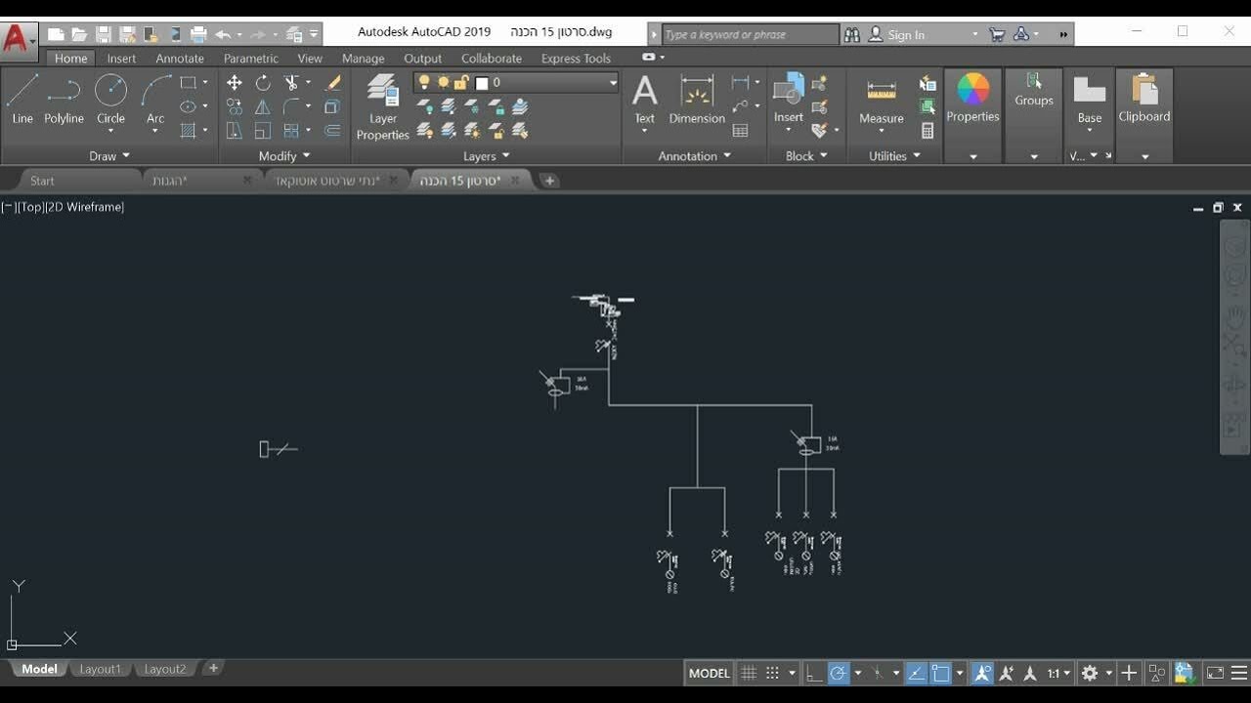Expand the Modify panel

(x=284, y=155)
